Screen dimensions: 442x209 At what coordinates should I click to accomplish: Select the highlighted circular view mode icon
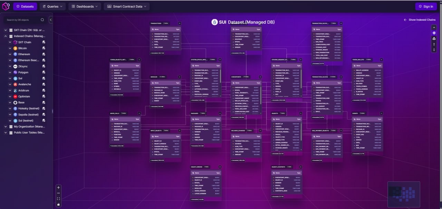tap(434, 33)
